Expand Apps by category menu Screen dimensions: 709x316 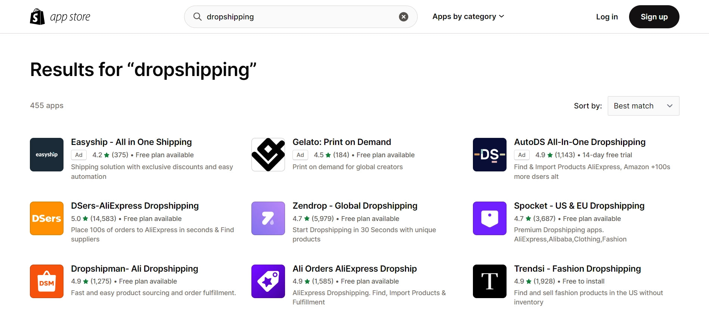tap(468, 16)
